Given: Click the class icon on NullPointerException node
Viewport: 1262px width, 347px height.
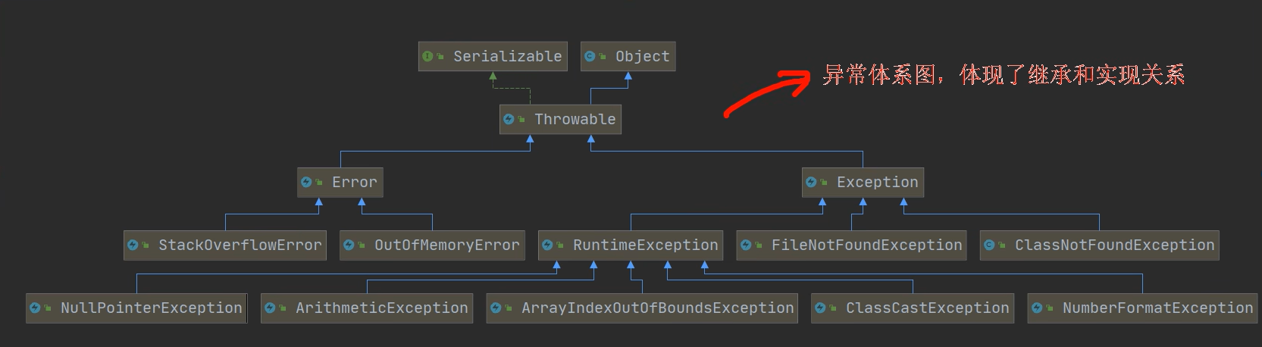Looking at the screenshot, I should (x=36, y=308).
